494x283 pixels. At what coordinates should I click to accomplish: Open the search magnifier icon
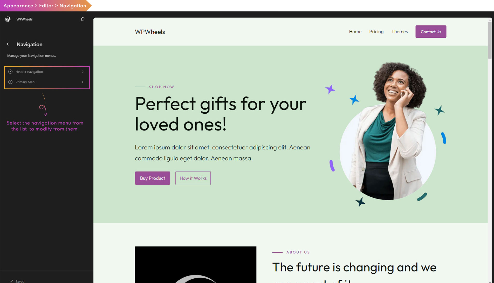83,19
